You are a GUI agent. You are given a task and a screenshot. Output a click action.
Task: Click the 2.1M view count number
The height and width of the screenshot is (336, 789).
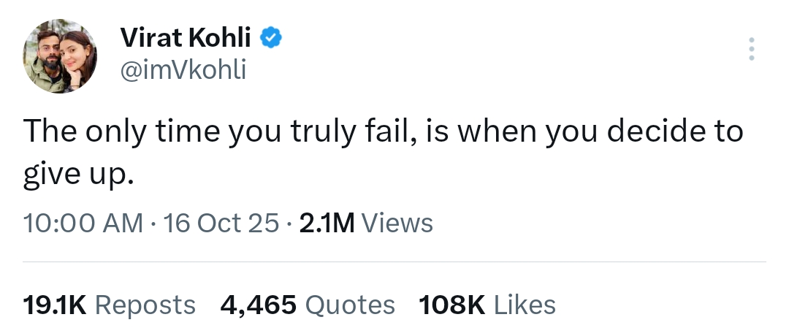327,223
